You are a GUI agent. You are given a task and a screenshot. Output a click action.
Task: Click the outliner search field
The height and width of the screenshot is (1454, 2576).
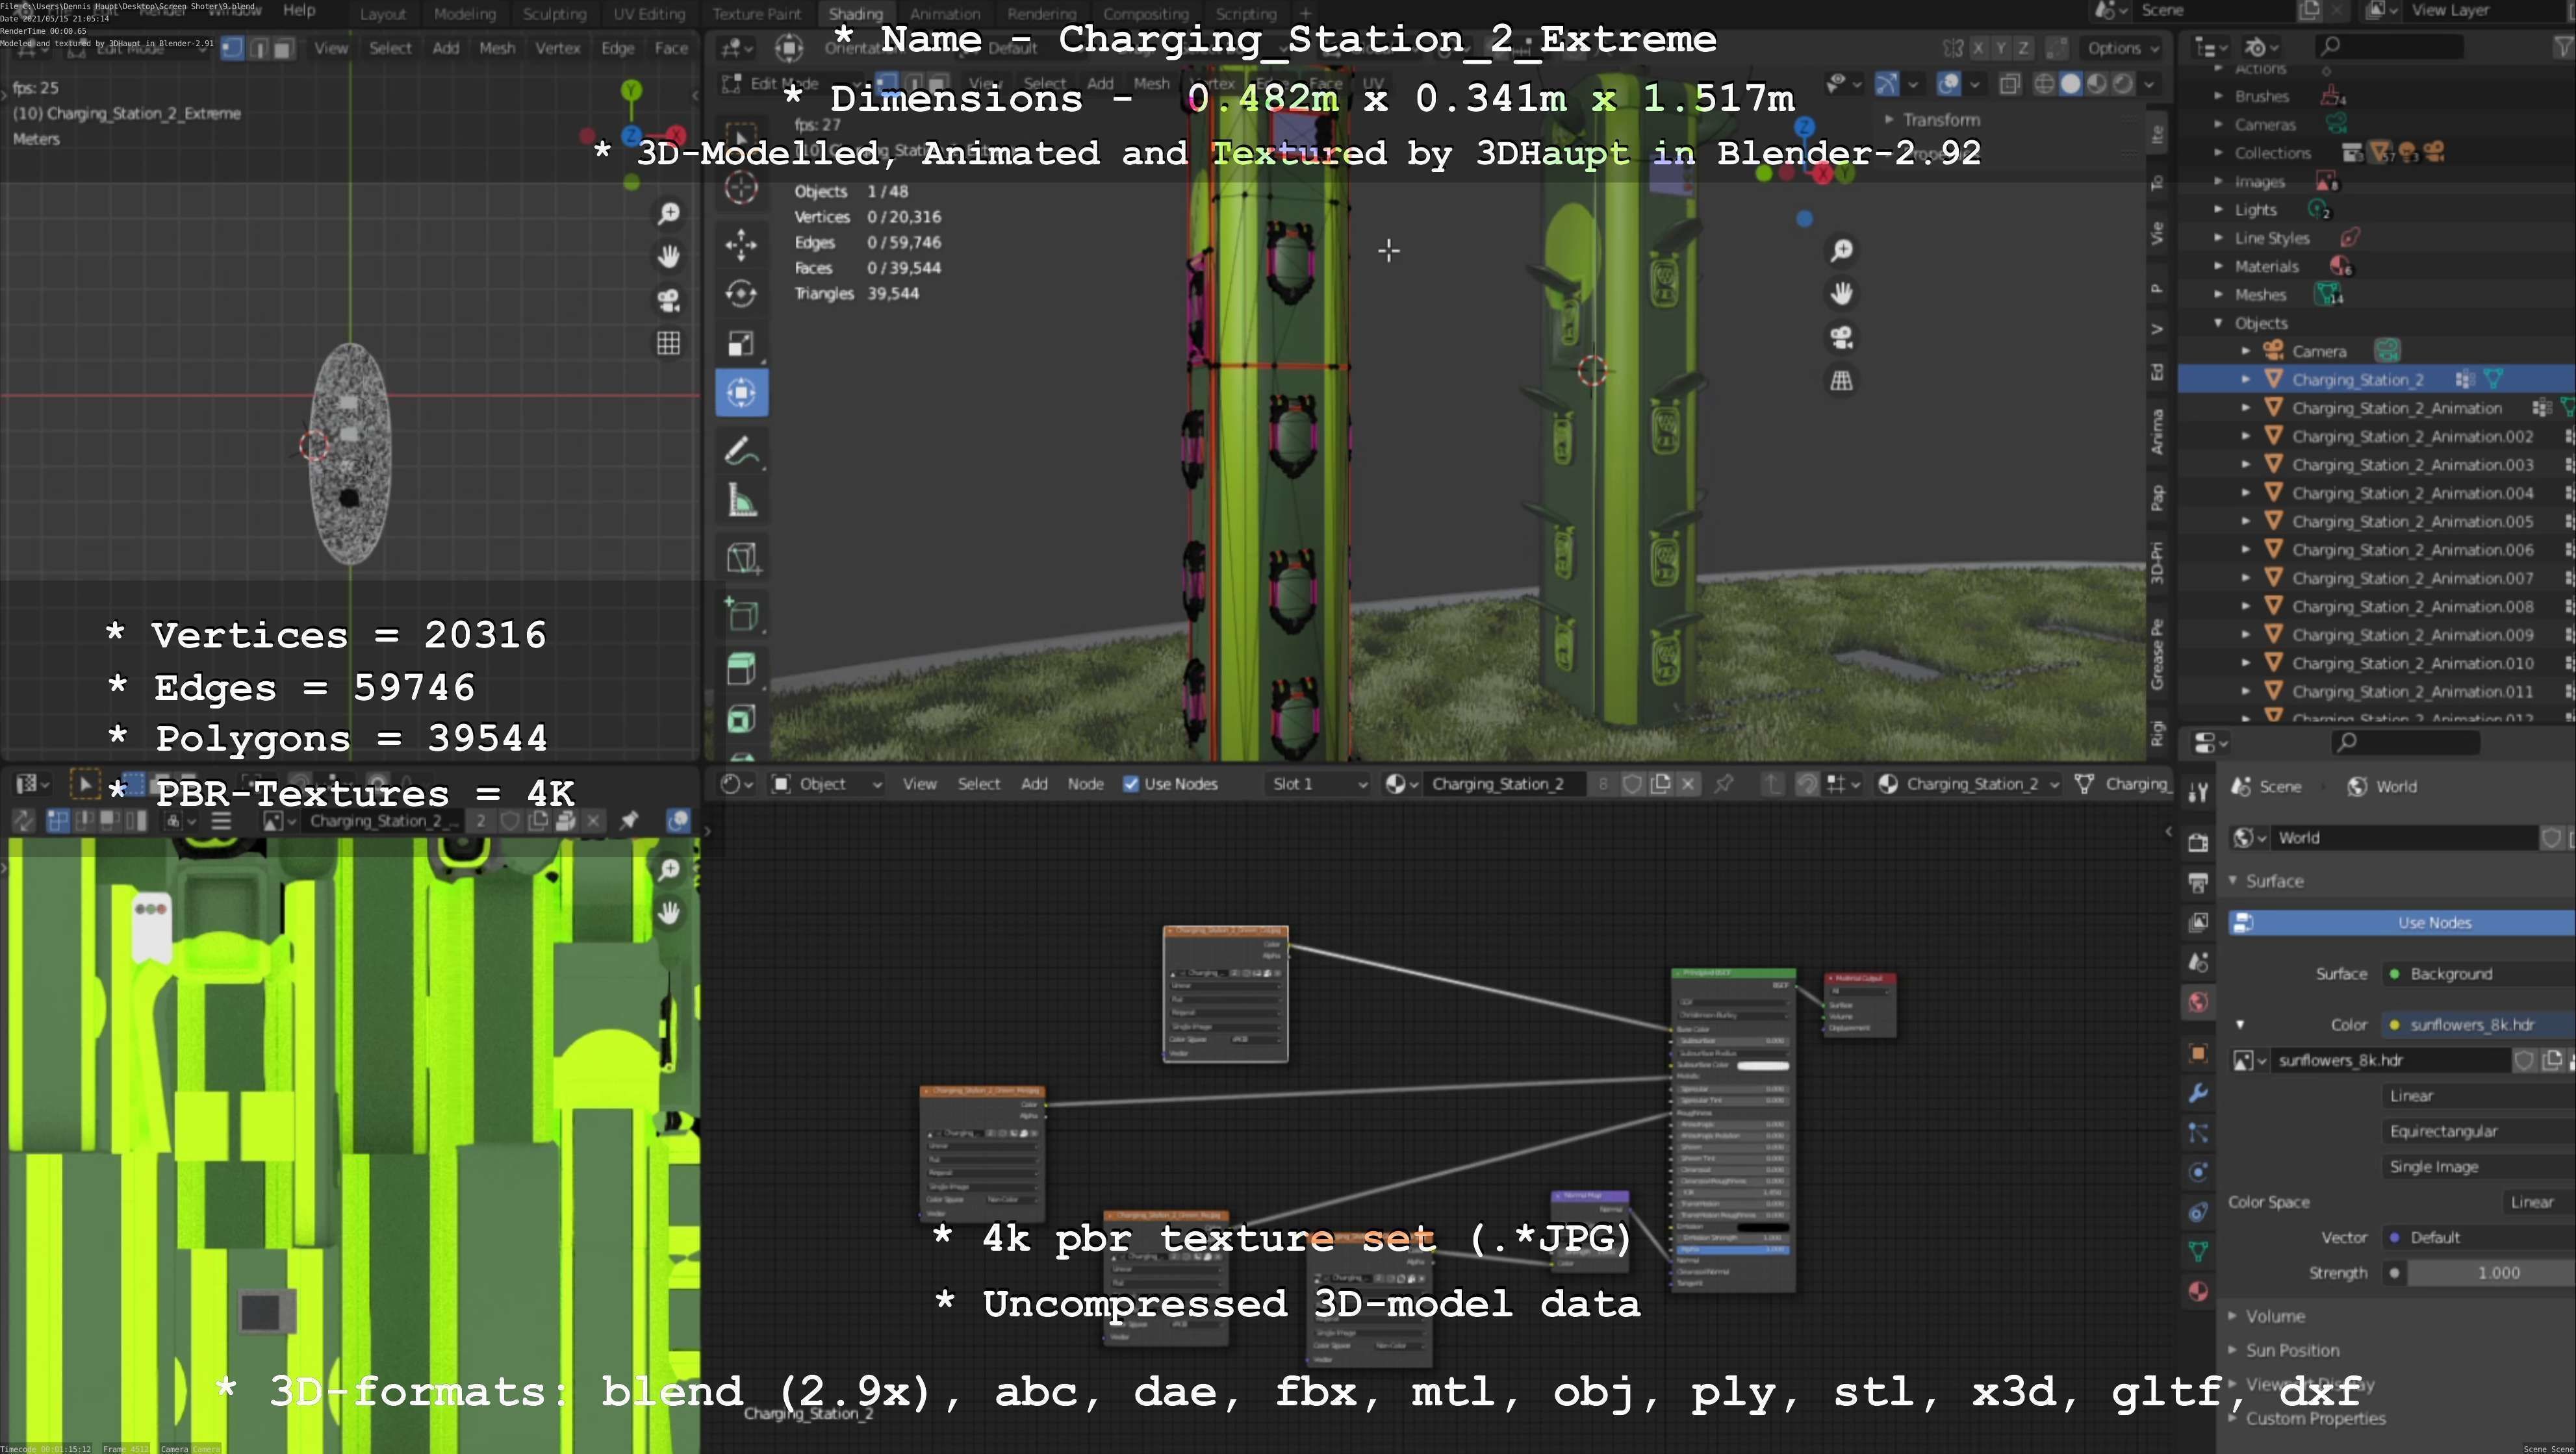click(x=2390, y=46)
